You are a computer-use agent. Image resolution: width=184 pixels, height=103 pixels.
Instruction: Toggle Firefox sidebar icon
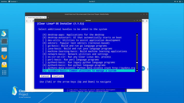[x=143, y=21]
